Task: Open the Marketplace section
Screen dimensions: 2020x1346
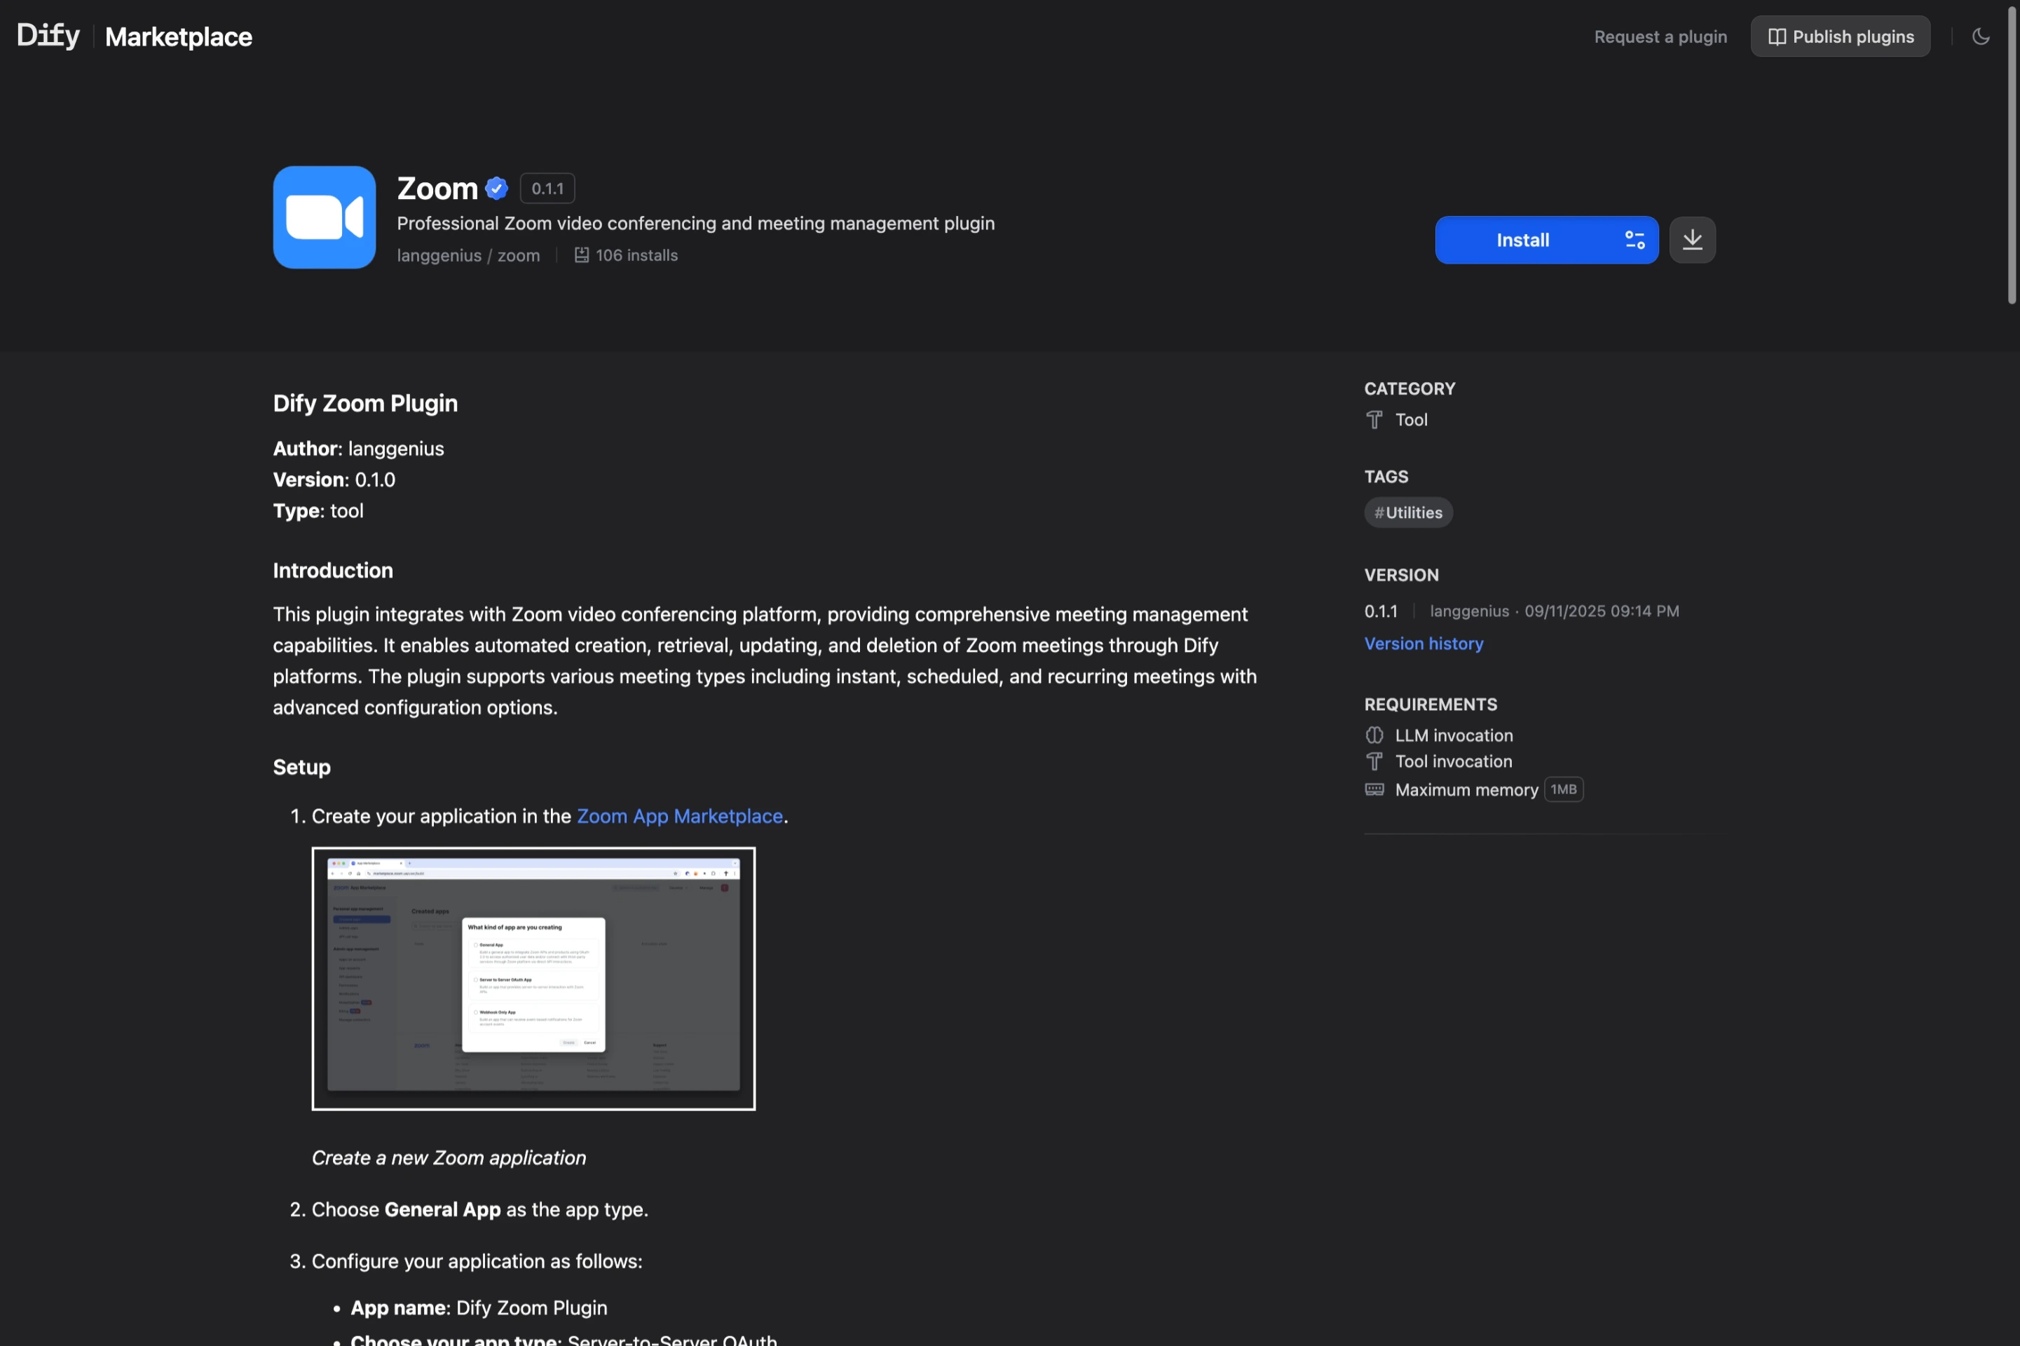Action: coord(179,36)
